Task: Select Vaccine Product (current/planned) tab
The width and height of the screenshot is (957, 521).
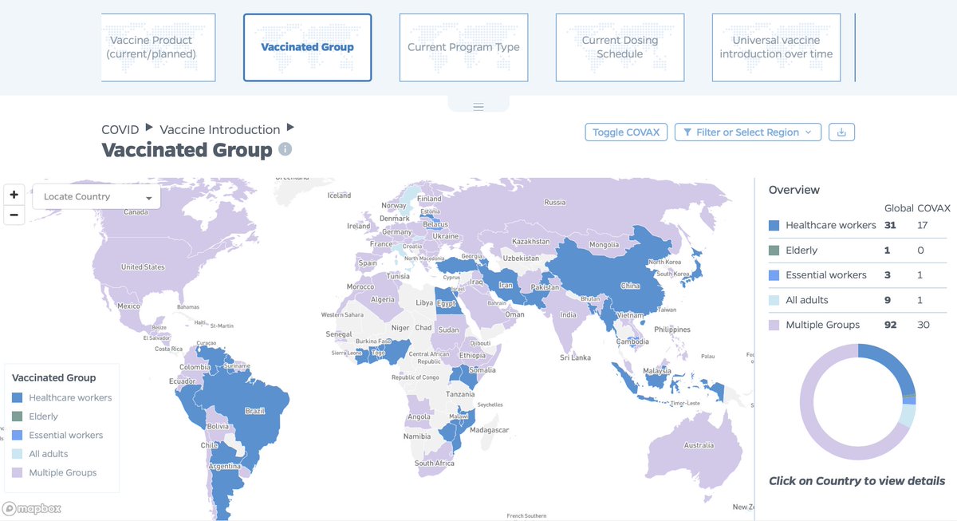Action: [158, 47]
